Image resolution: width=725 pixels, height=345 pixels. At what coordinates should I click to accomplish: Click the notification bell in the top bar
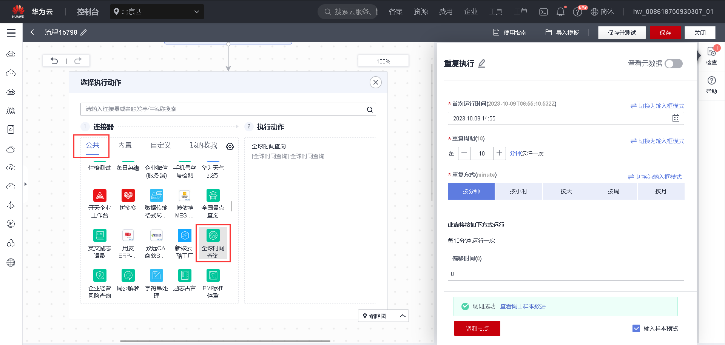560,12
